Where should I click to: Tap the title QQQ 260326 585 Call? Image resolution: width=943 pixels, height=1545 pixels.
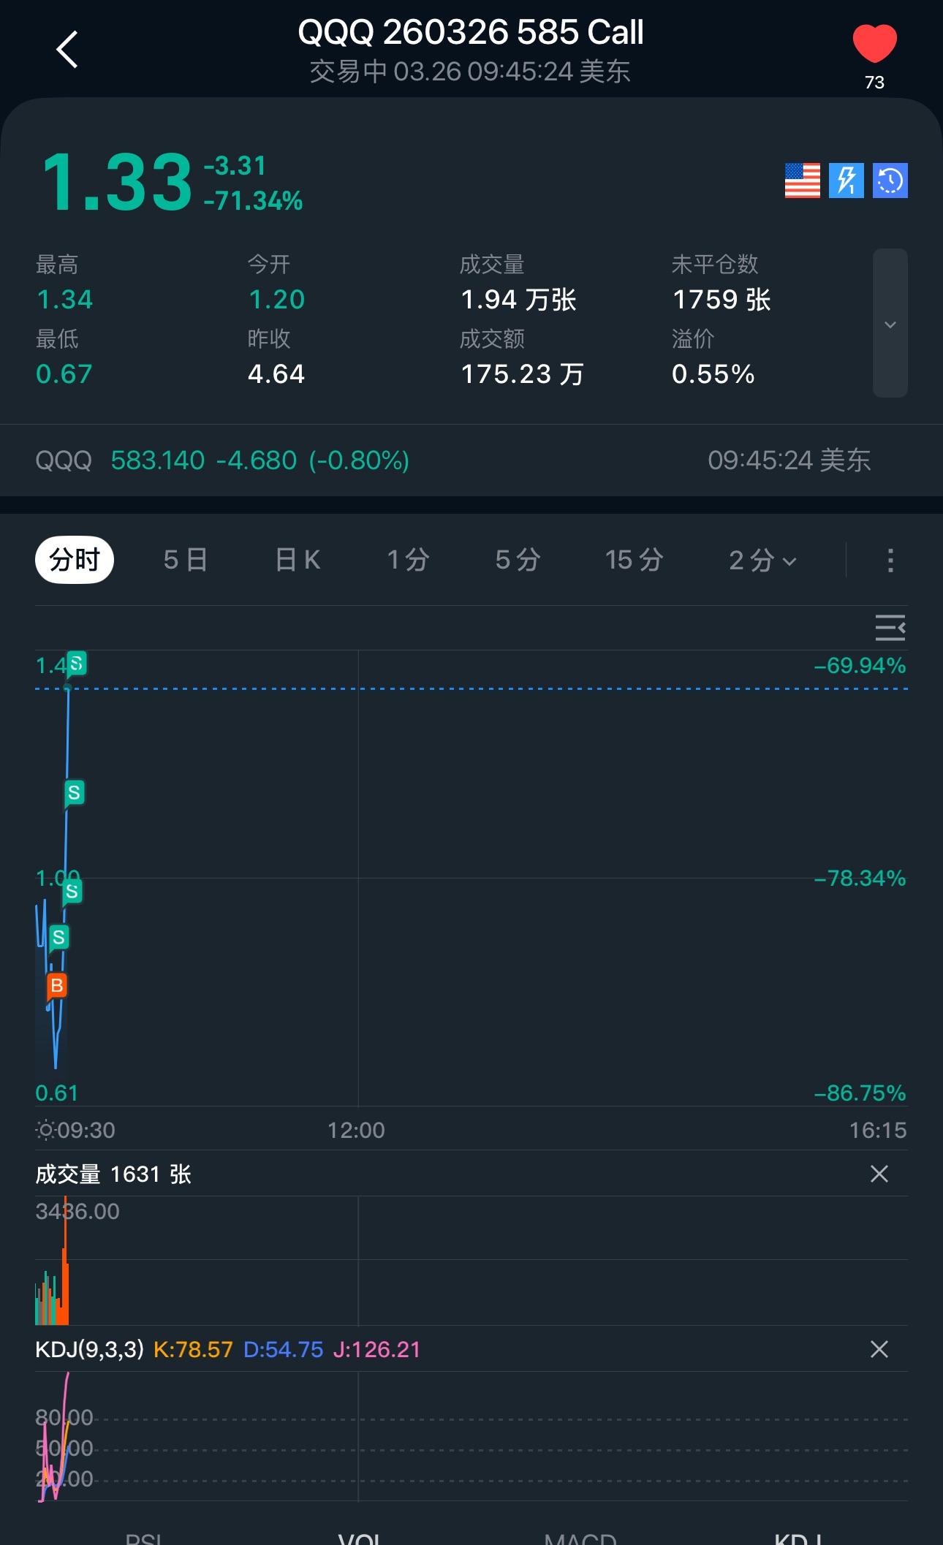point(471,32)
